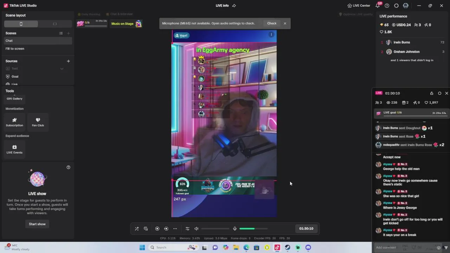450x253 pixels.
Task: Select the Chat scene
Action: (38, 41)
